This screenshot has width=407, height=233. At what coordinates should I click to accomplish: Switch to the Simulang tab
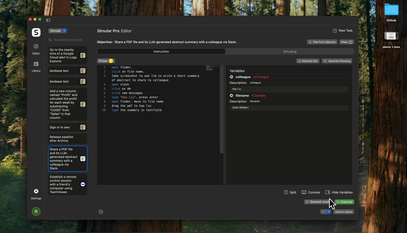290,51
